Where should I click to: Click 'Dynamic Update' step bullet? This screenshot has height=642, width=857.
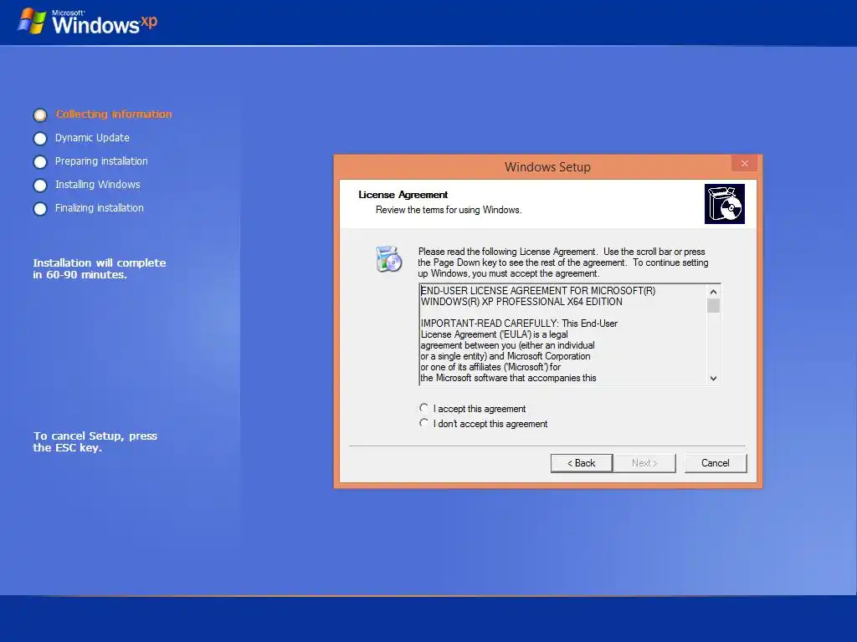click(40, 139)
